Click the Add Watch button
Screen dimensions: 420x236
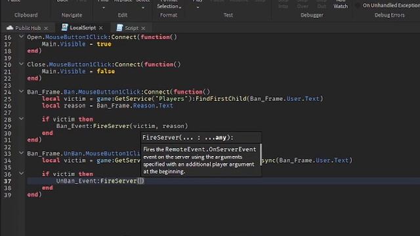point(341,5)
